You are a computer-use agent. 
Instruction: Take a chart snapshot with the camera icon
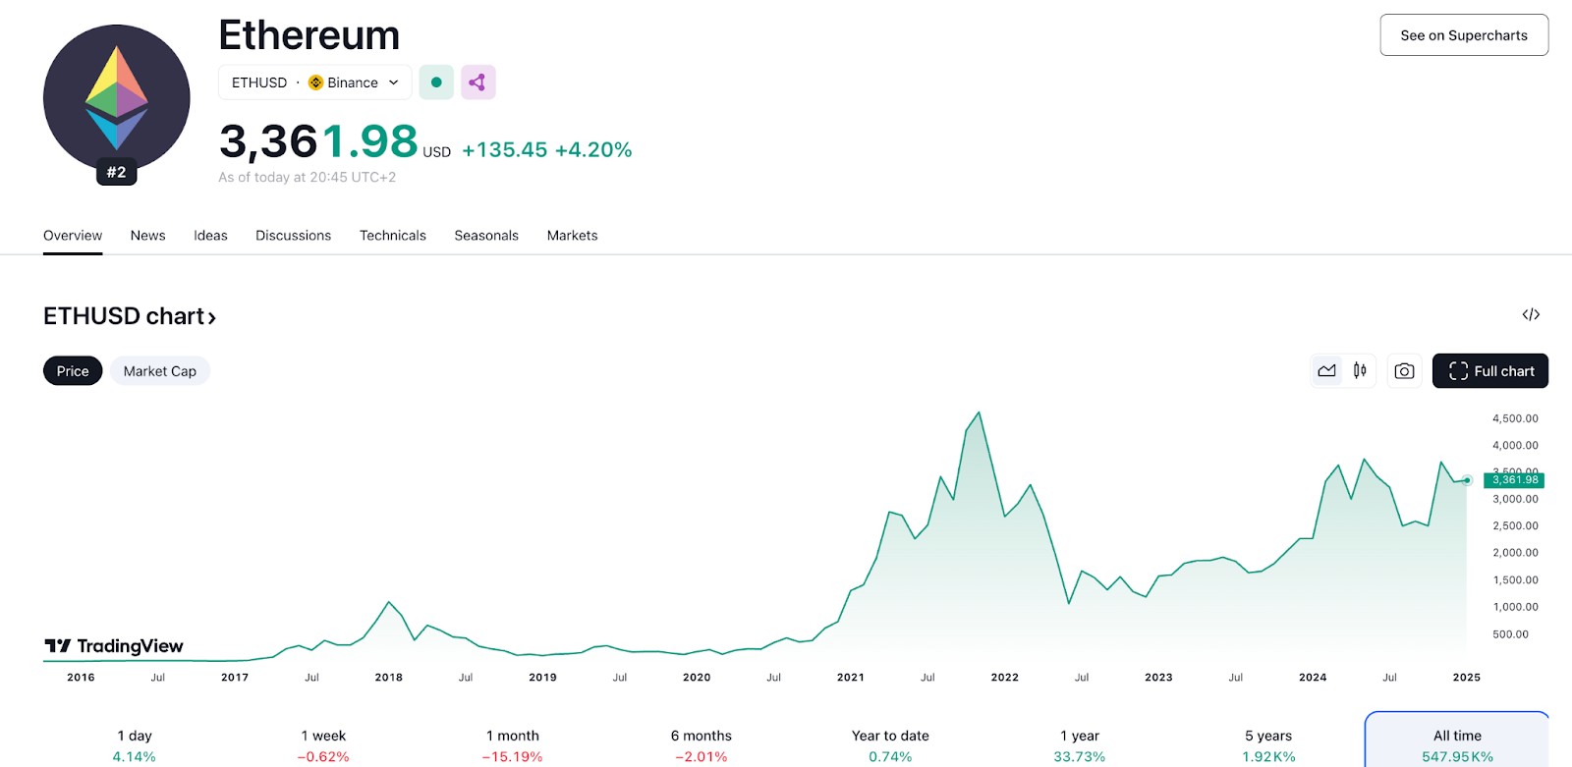pos(1404,371)
